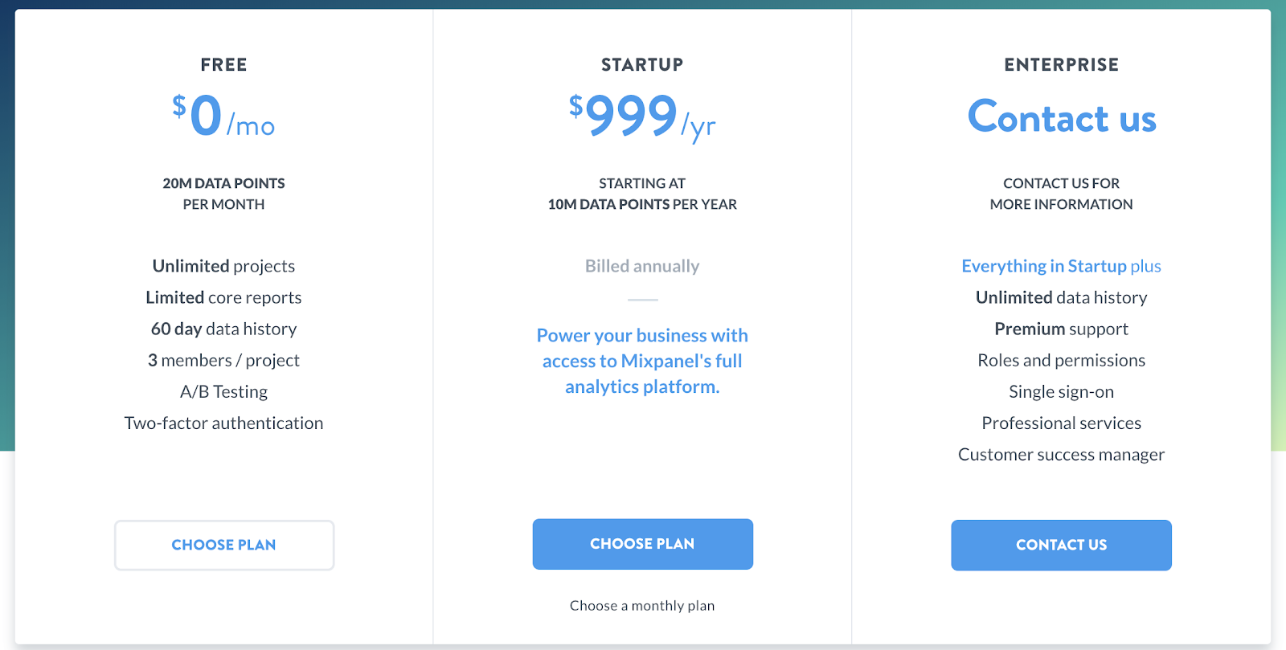
Task: Click '10M data points per year' text
Action: point(642,204)
